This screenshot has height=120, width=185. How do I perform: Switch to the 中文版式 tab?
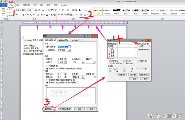[76, 40]
